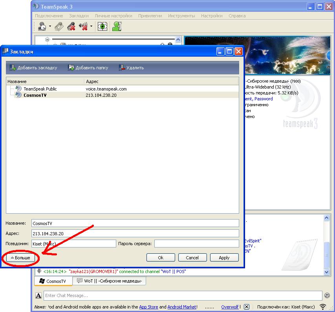Collapse the server tree node in TeamSpeak
Viewport: 335px width, 312px height.
(47, 39)
